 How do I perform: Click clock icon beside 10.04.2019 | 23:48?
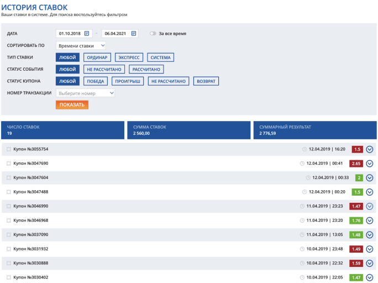pyautogui.click(x=302, y=249)
